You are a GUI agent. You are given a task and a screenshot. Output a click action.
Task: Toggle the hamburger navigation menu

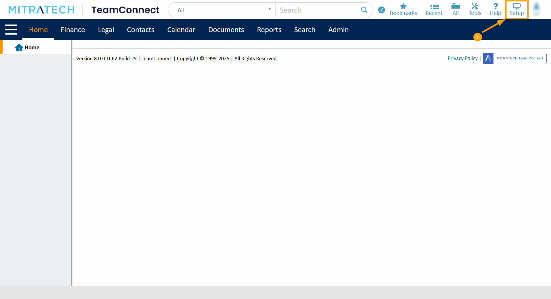pos(11,30)
